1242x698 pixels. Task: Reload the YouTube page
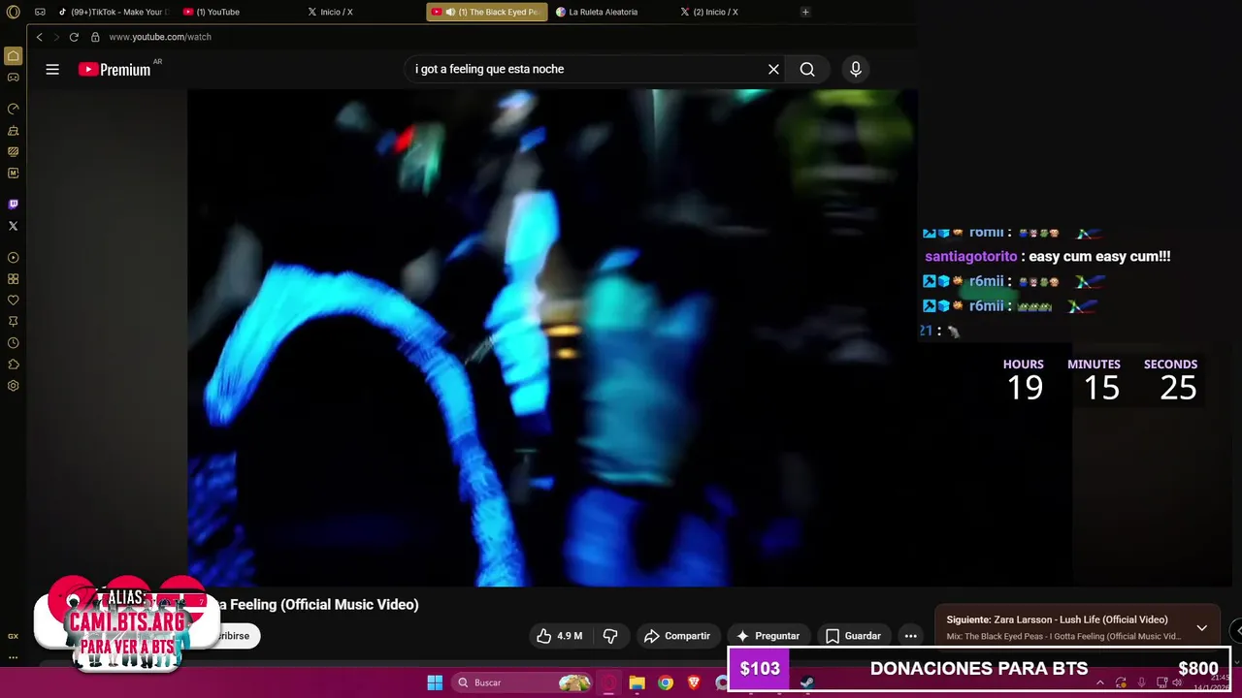tap(74, 37)
